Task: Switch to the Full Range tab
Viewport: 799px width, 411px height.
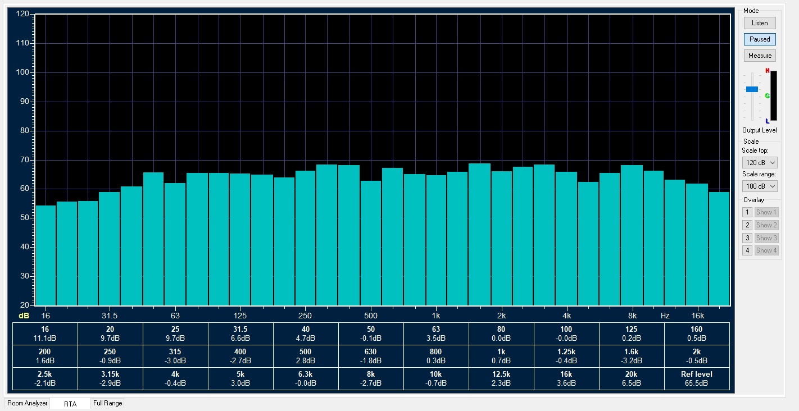Action: [107, 403]
